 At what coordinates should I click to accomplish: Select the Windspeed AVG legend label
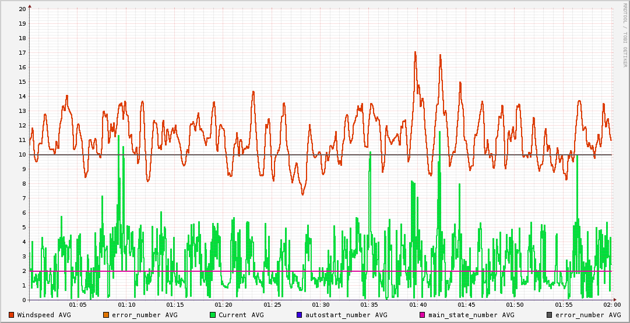pyautogui.click(x=44, y=315)
